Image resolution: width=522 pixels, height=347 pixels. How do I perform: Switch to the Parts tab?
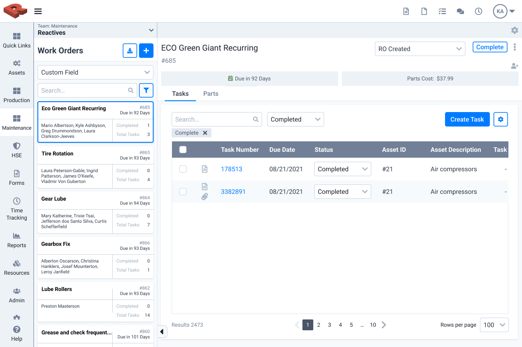tap(211, 94)
